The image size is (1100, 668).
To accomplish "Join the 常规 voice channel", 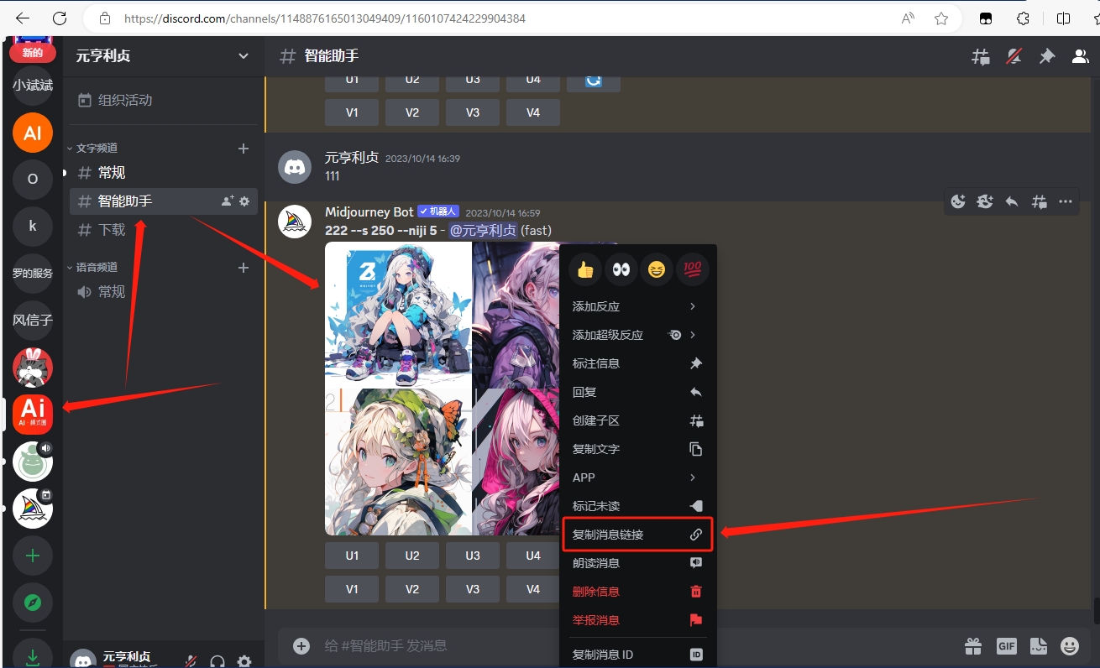I will point(163,291).
